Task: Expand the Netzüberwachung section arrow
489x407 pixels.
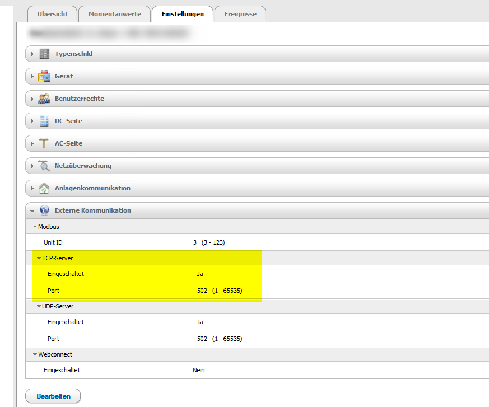Action: (x=32, y=166)
